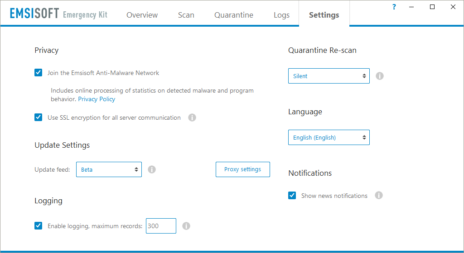Disable the Enable logging checkbox
Viewport: 464px width, 253px height.
coord(39,226)
